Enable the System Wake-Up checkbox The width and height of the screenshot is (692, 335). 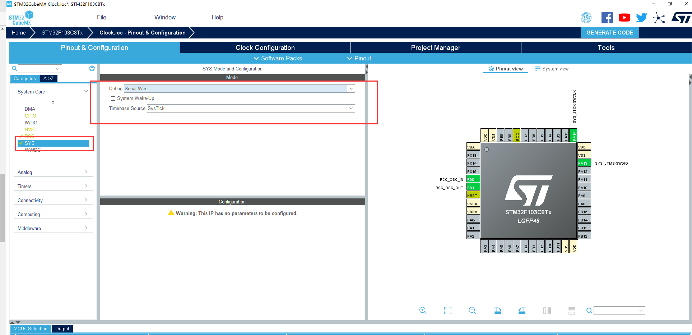[x=113, y=98]
